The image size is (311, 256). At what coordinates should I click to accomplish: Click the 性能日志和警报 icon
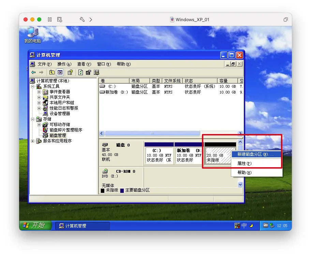point(45,108)
